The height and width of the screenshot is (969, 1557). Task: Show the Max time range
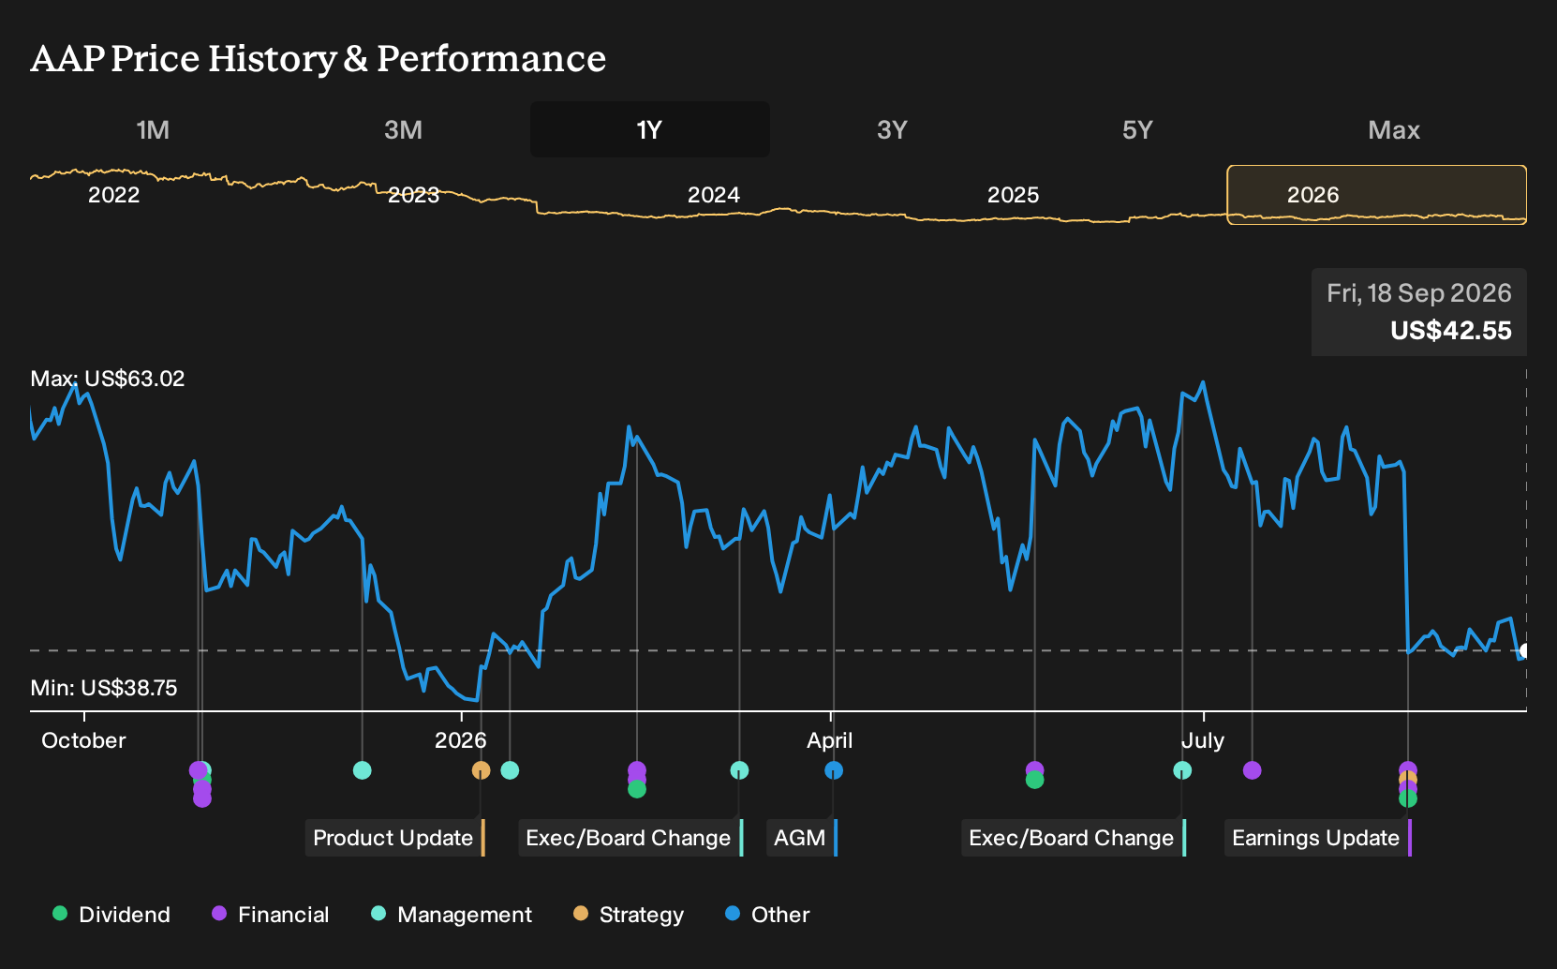[x=1394, y=129]
